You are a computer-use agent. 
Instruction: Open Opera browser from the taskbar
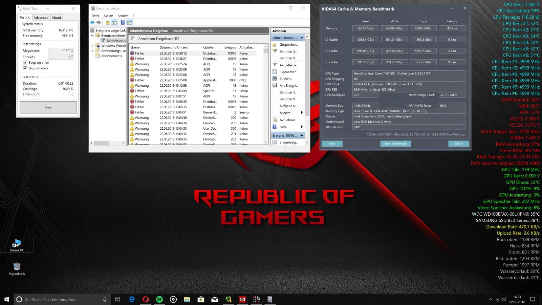(x=146, y=299)
